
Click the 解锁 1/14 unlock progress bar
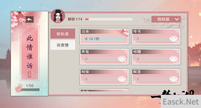pos(109,19)
